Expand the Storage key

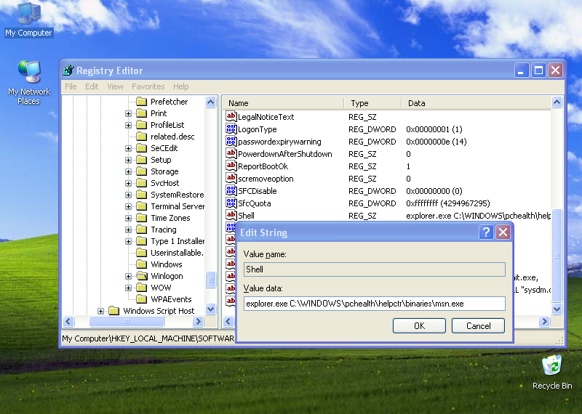[128, 171]
